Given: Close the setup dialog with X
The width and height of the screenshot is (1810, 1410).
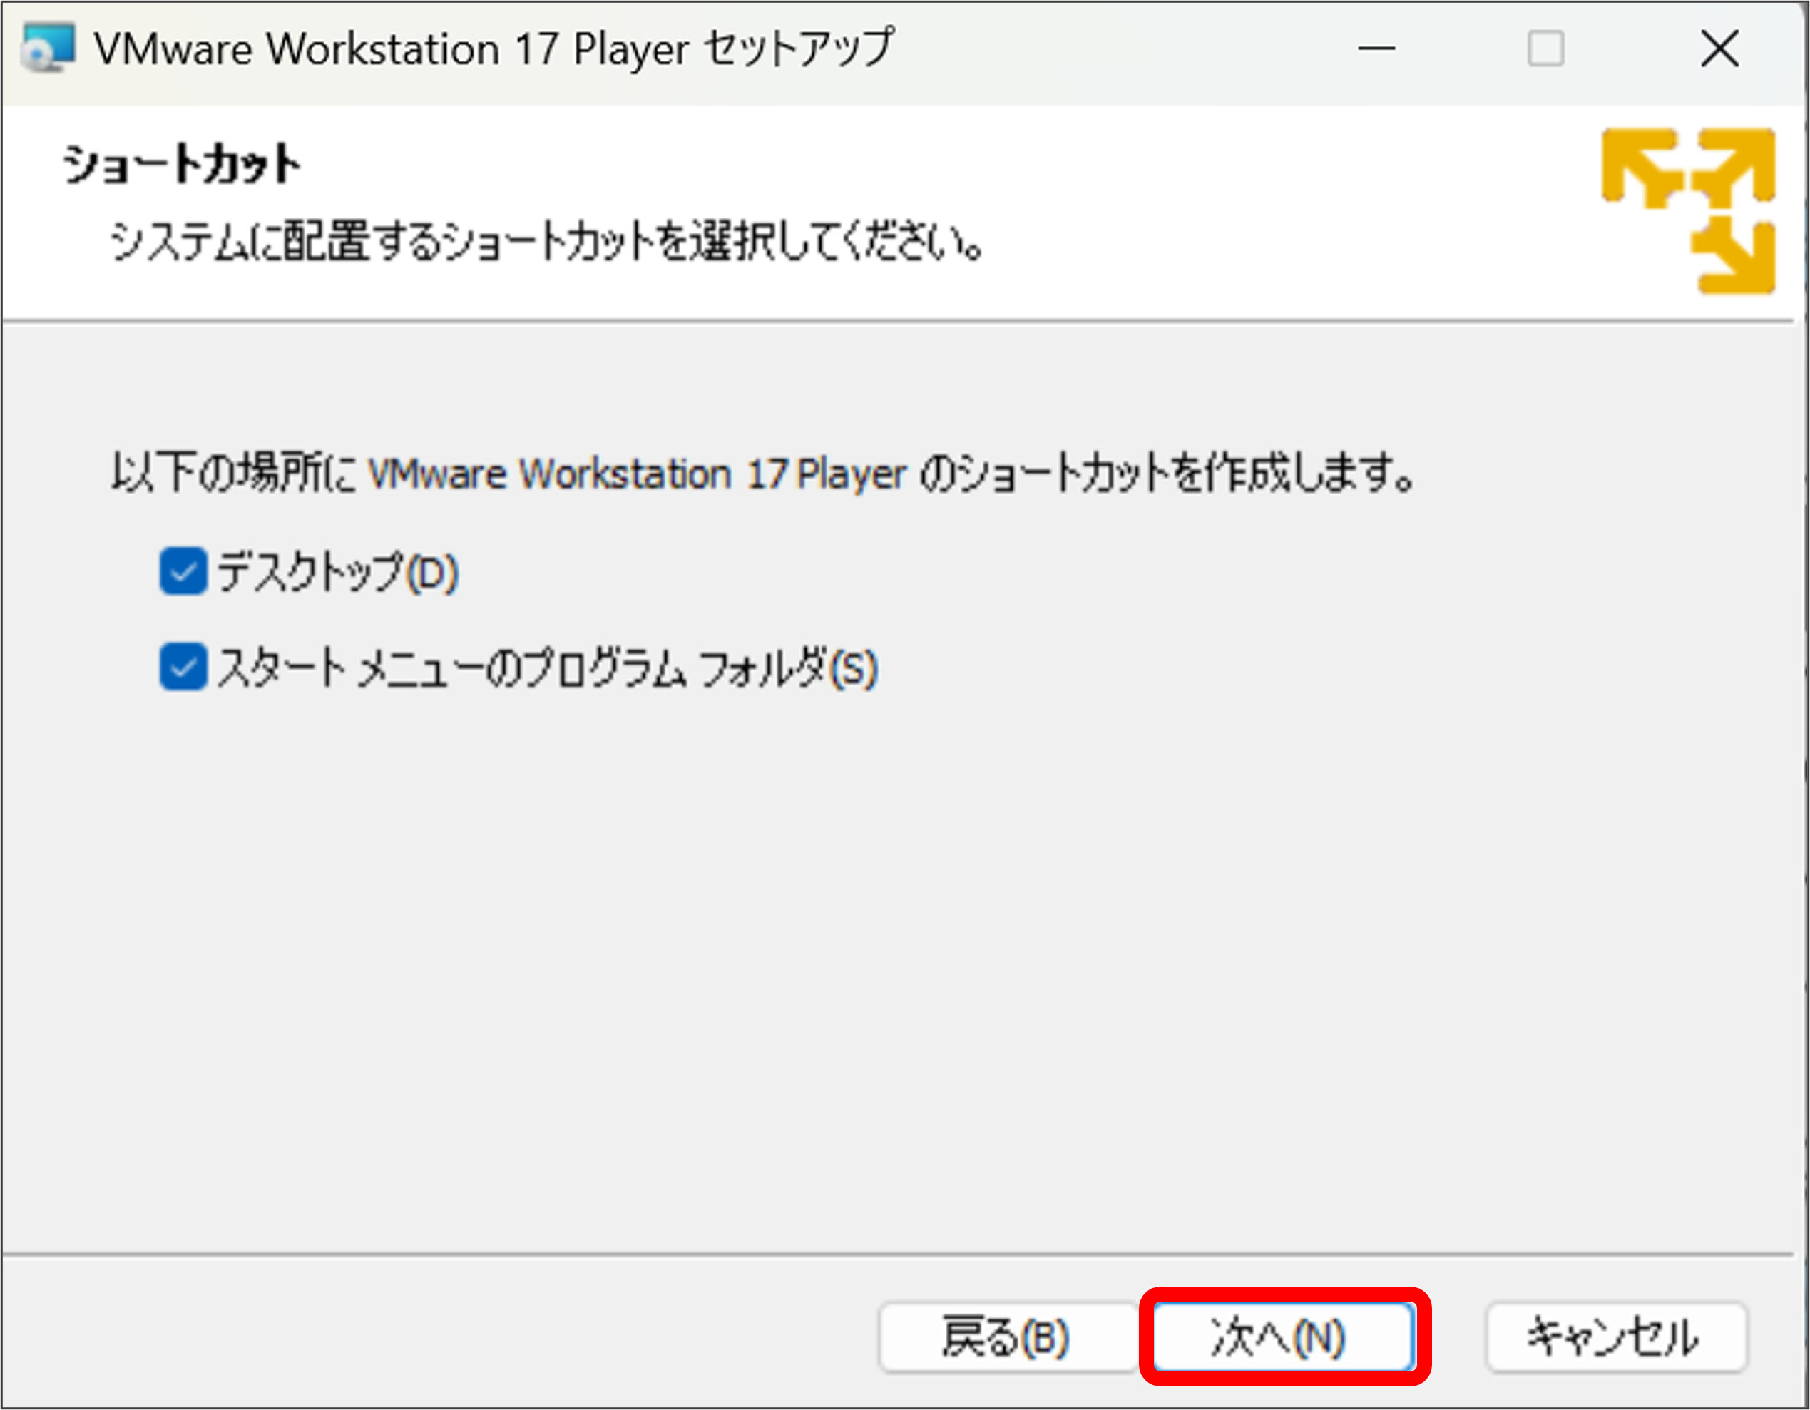Looking at the screenshot, I should pos(1719,49).
